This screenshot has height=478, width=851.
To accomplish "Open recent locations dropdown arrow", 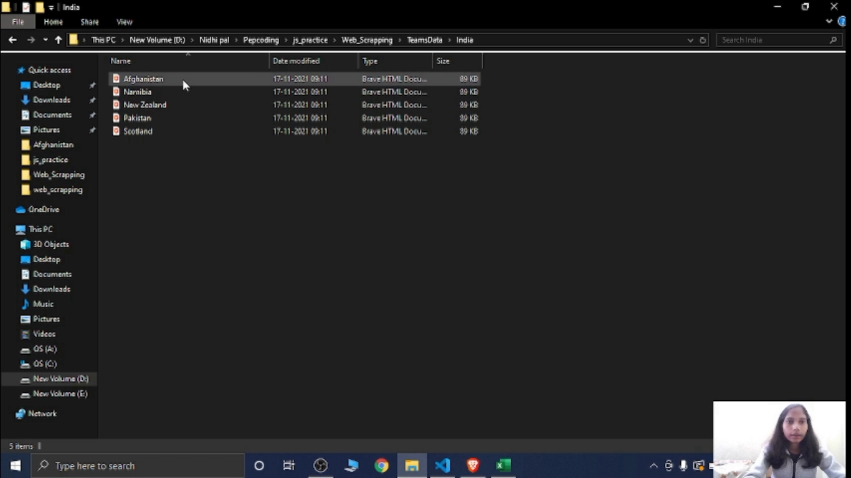I will point(45,40).
